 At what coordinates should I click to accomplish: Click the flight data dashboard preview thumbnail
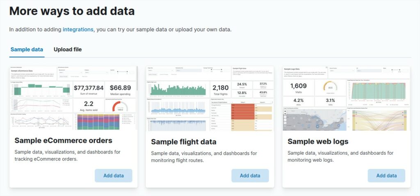(x=210, y=98)
